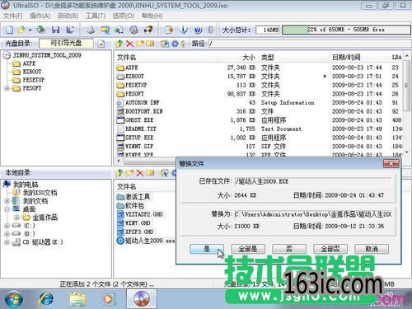Click the Help question mark icon

pos(198,30)
